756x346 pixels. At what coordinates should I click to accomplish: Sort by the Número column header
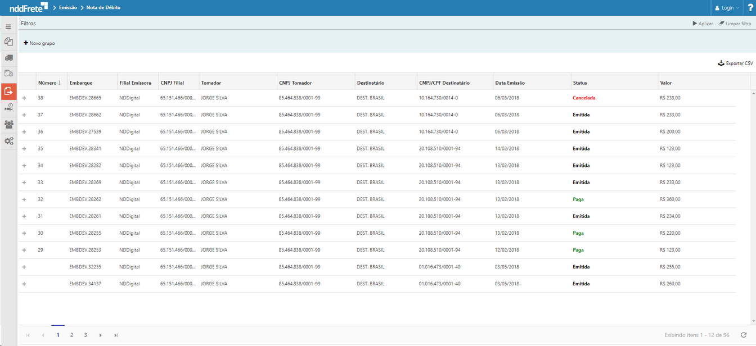pos(49,83)
